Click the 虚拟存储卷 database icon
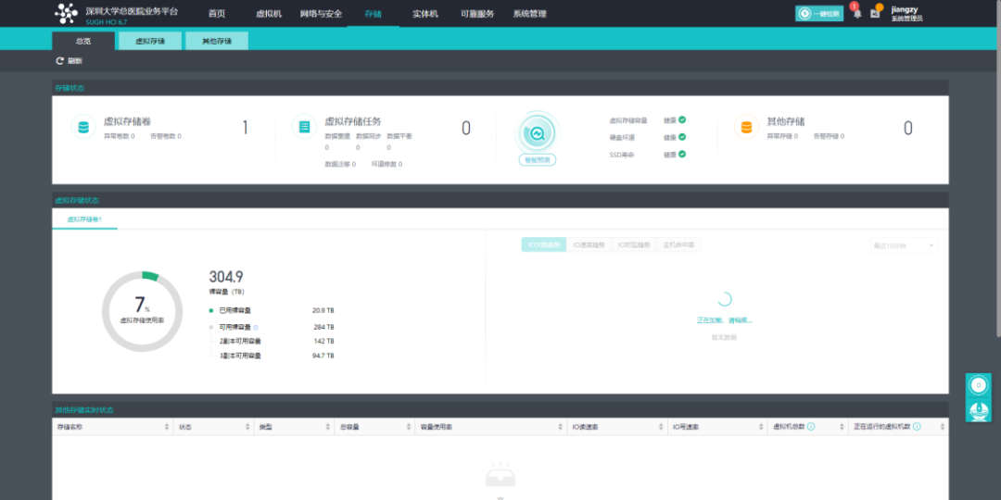 pos(83,127)
